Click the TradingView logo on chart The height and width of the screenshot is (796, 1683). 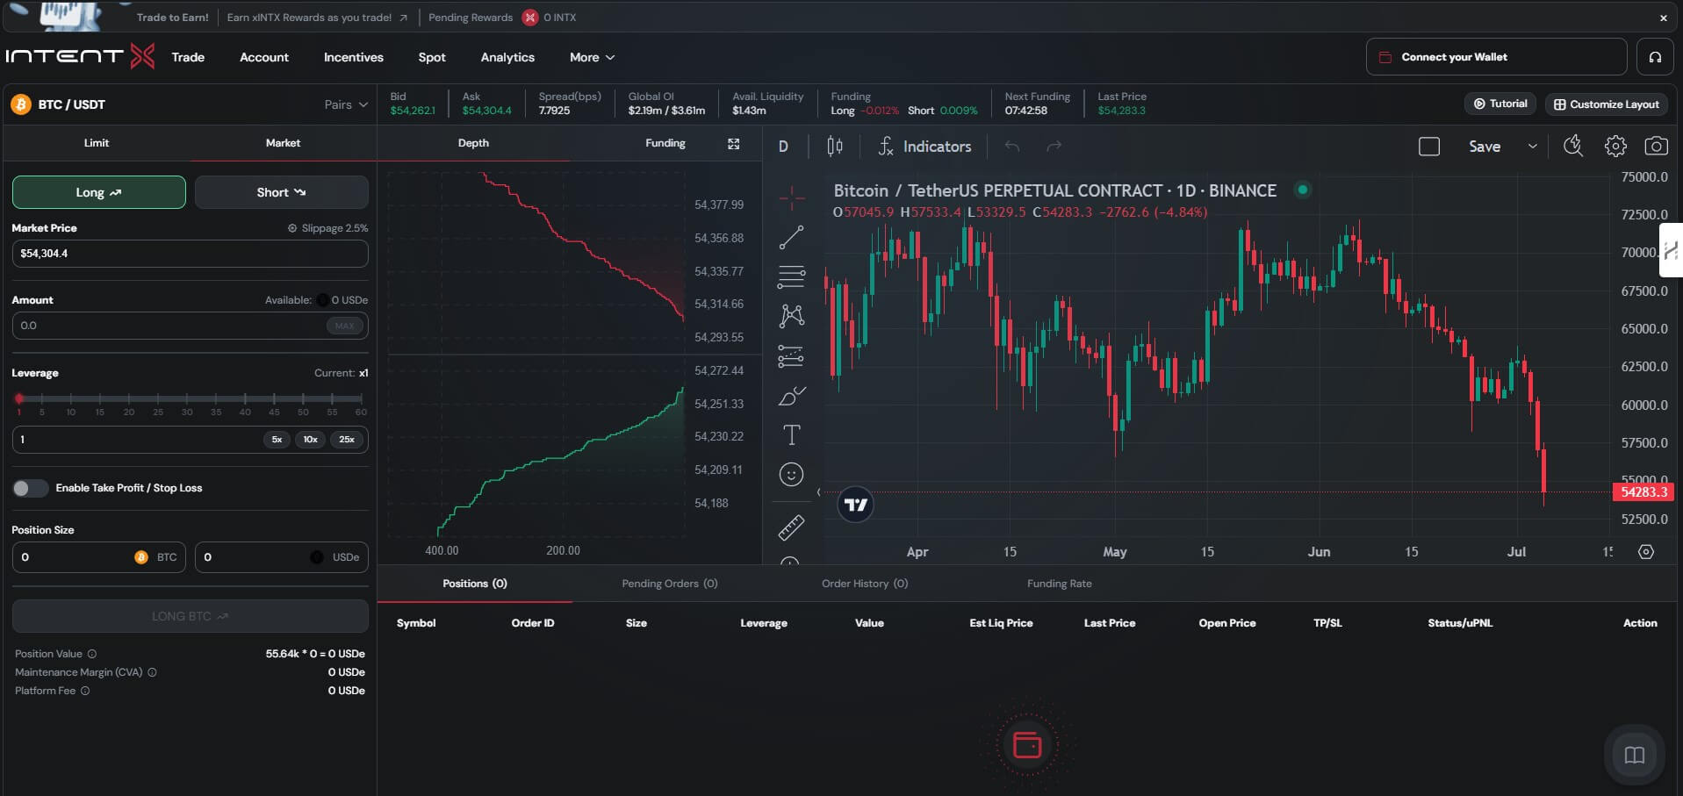[x=855, y=505]
